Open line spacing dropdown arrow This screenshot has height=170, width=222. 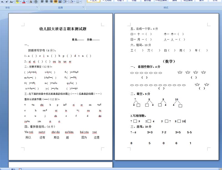click(67, 1)
